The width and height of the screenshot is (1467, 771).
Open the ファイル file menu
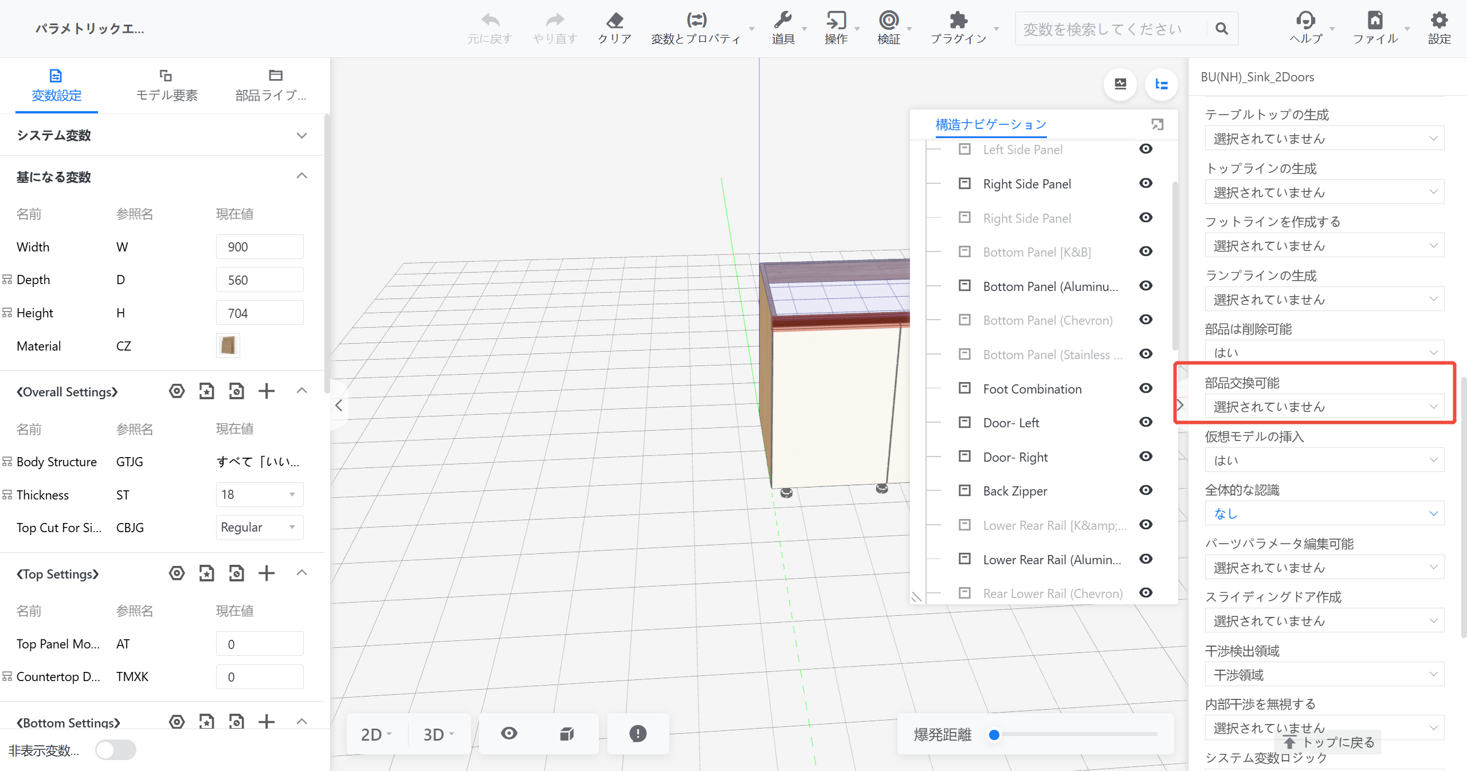click(1375, 28)
